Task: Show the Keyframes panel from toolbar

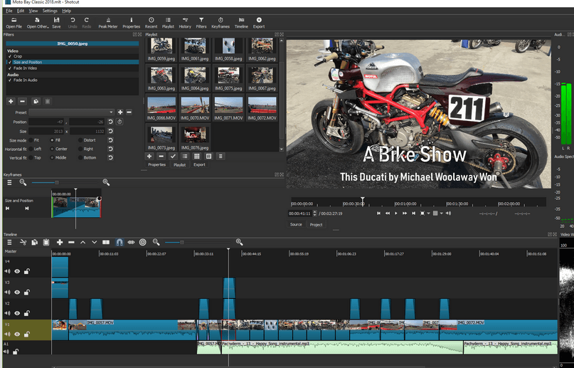Action: (x=220, y=23)
